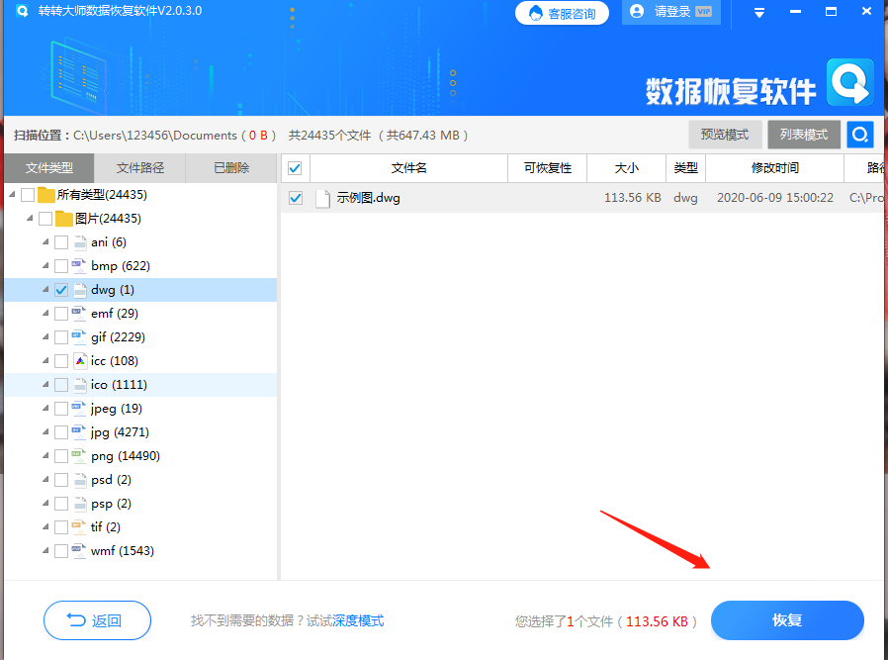Click the 2020-06-09 15:00:22 modified time cell
888x660 pixels.
[x=775, y=198]
